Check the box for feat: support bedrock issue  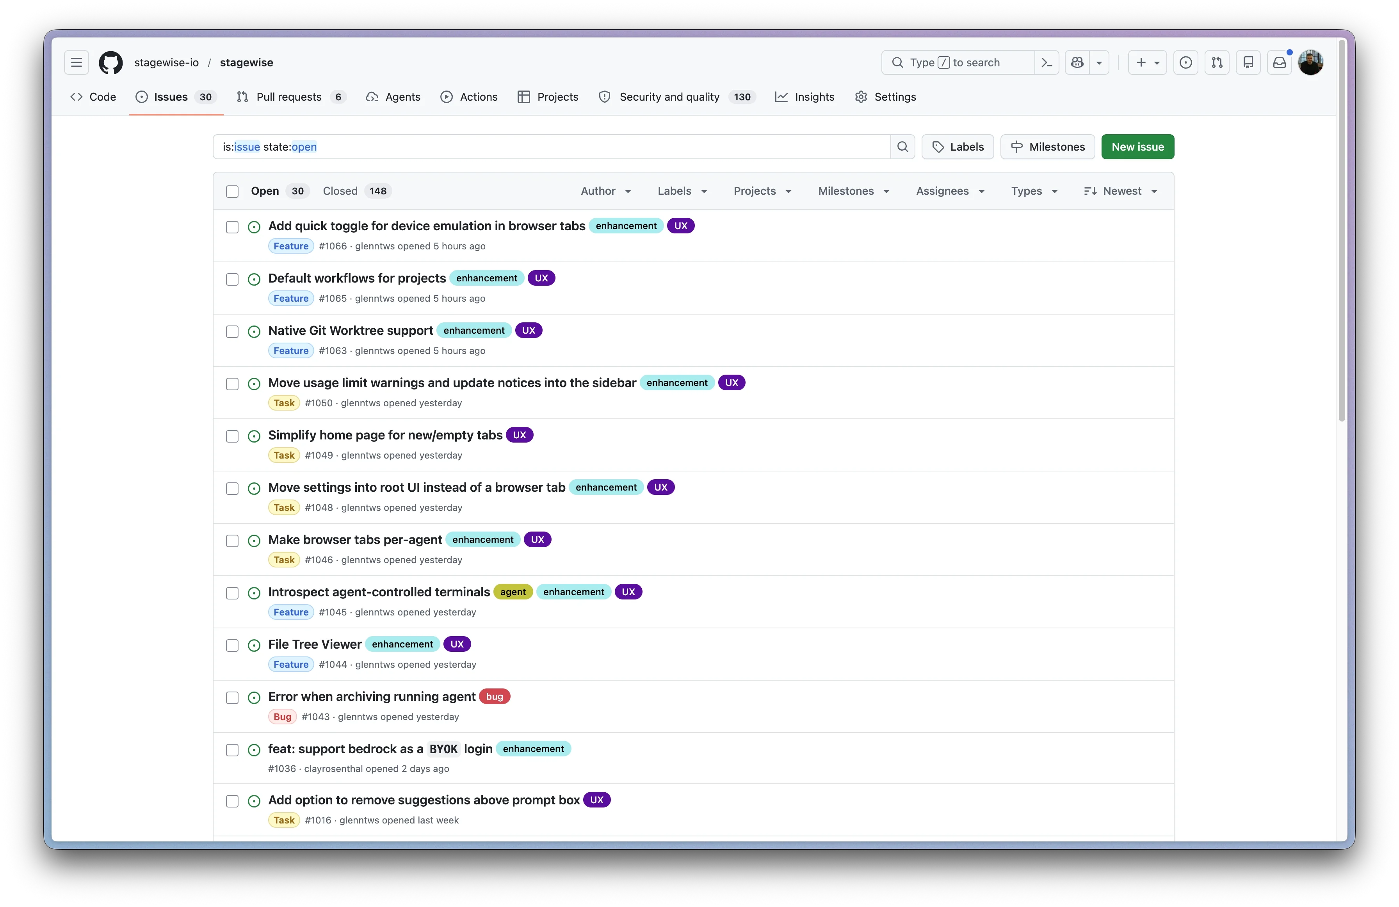(232, 750)
